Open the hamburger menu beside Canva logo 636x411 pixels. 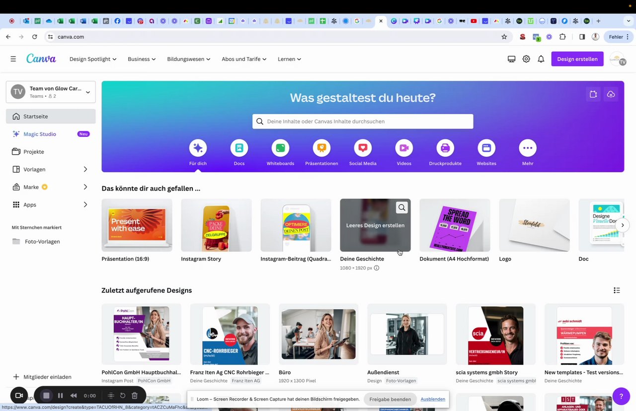click(13, 59)
